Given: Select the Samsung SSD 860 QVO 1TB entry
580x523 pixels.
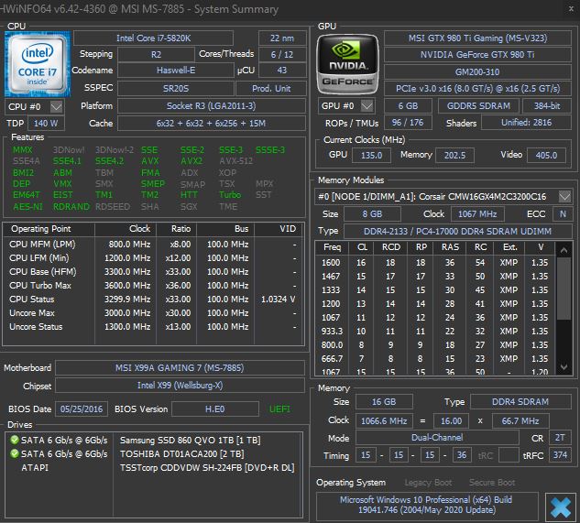Looking at the screenshot, I should [153, 441].
